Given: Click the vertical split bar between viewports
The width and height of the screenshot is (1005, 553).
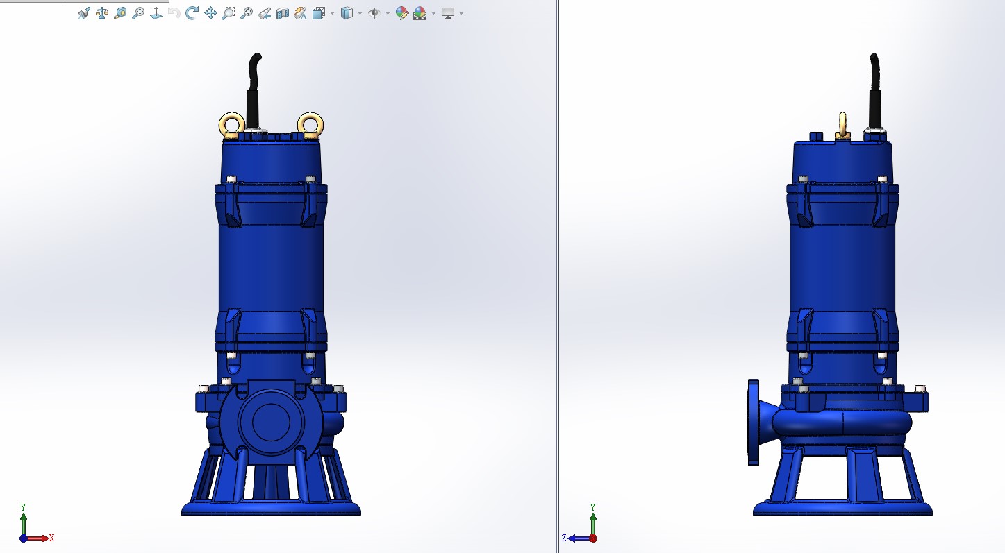Looking at the screenshot, I should (558, 276).
